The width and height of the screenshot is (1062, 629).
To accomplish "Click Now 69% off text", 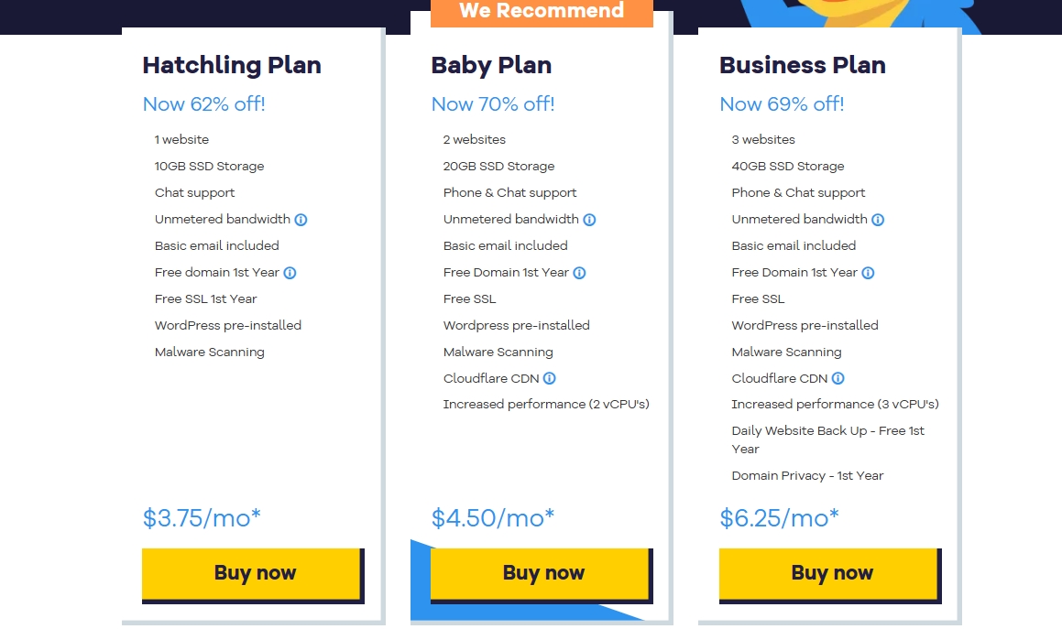I will coord(782,104).
